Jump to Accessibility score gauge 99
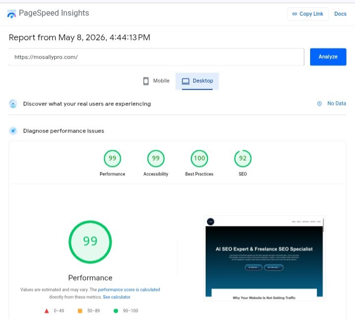The image size is (355, 319). pyautogui.click(x=156, y=158)
